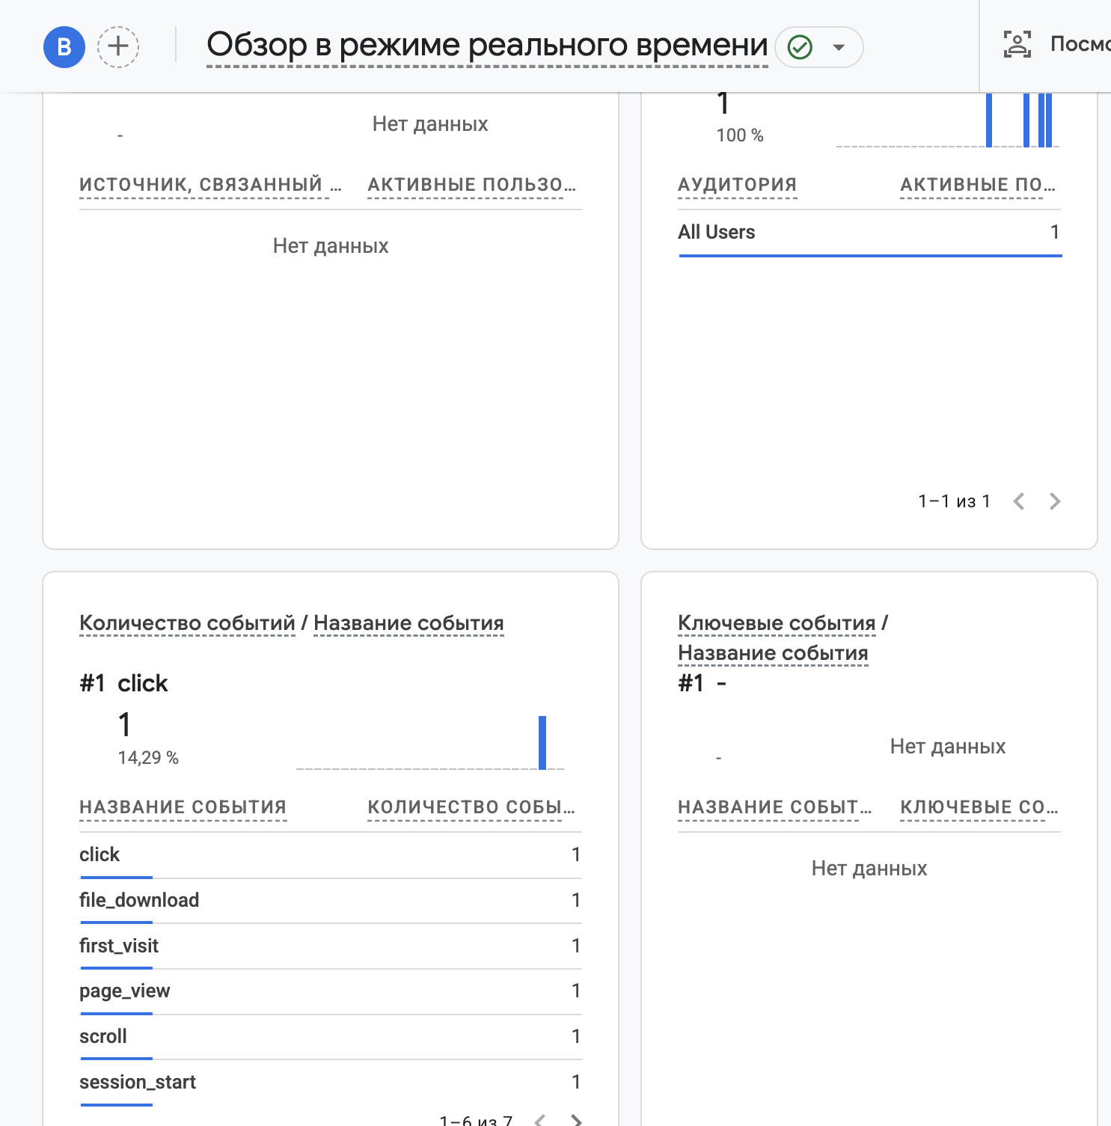Open the "Ключевые события" metric selector

pos(777,623)
